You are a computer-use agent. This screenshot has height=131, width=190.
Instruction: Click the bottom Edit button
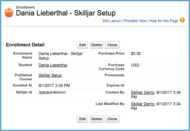tap(82, 119)
